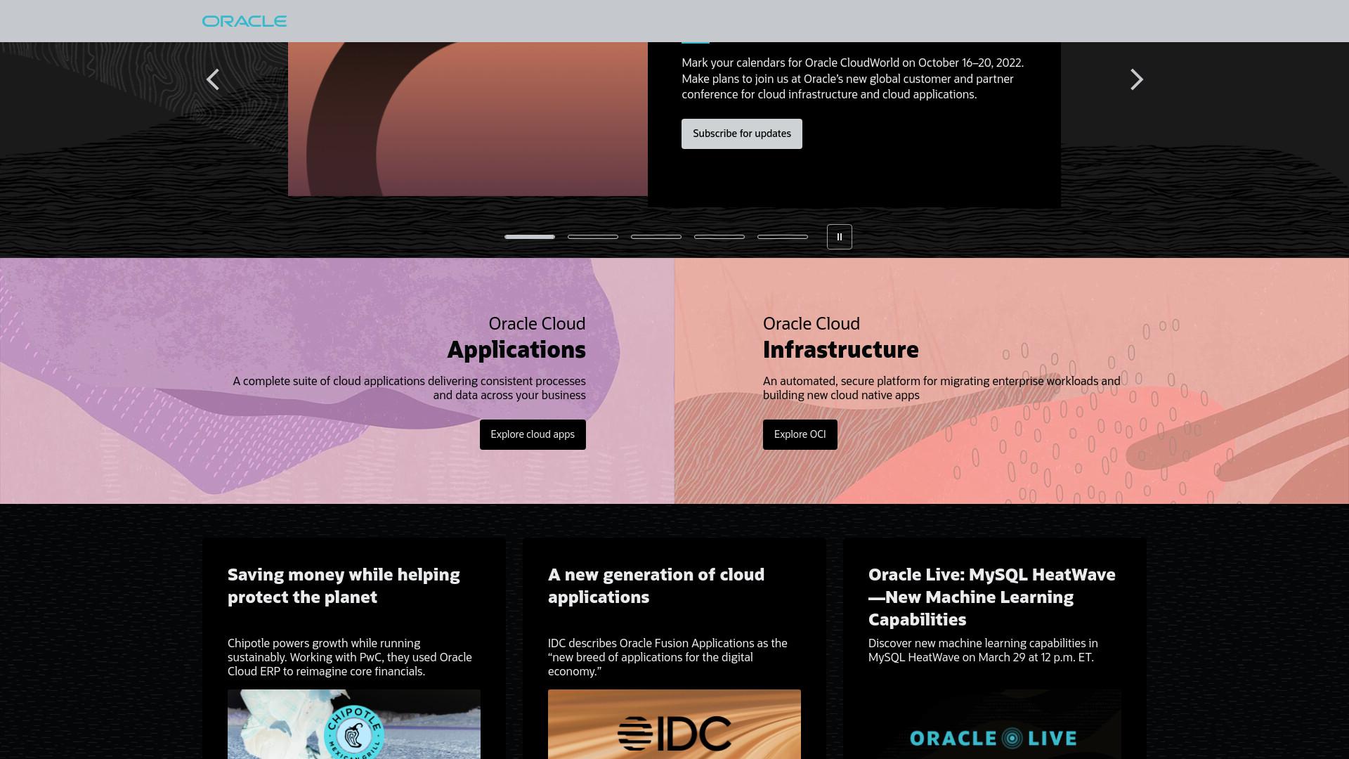
Task: Jump to the fourth carousel indicator
Action: click(719, 237)
